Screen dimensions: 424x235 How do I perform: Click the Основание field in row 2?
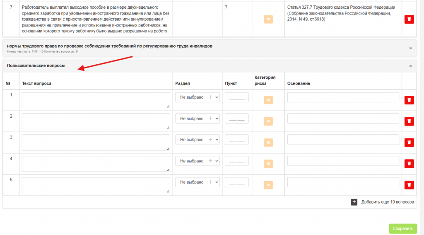click(x=343, y=118)
